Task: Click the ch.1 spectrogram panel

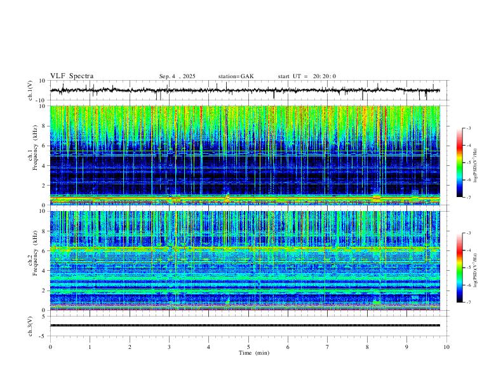Action: click(245, 155)
